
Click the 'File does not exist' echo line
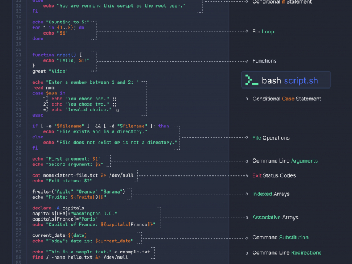110,143
